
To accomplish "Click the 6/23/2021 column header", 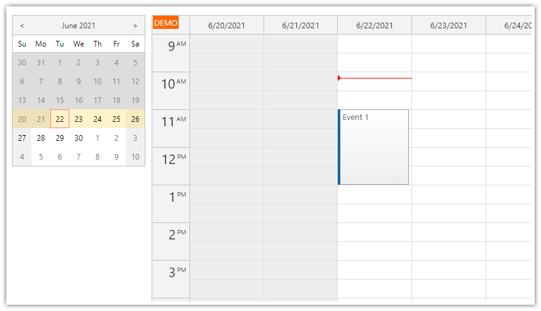I will 449,26.
